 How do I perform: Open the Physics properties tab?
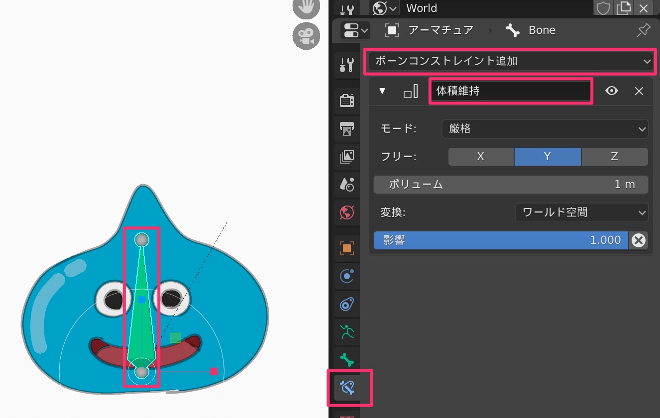pyautogui.click(x=347, y=276)
